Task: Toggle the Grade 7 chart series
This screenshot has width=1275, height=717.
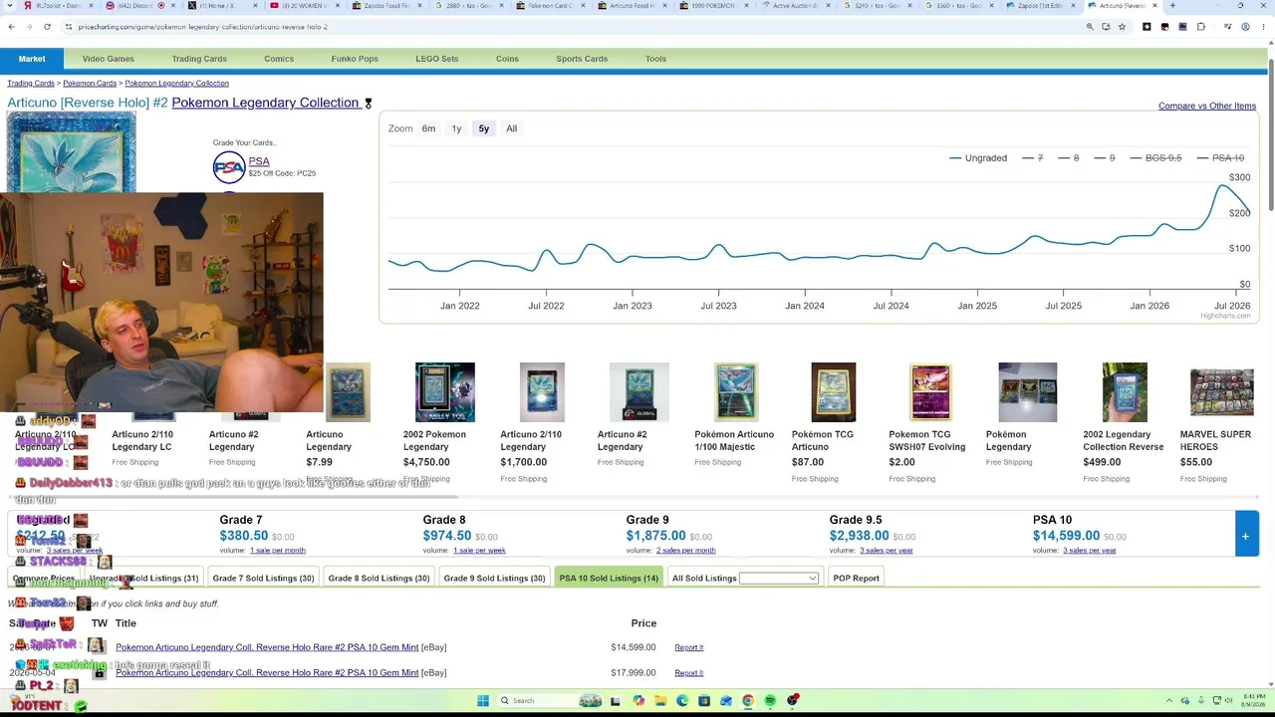Action: pos(1032,158)
